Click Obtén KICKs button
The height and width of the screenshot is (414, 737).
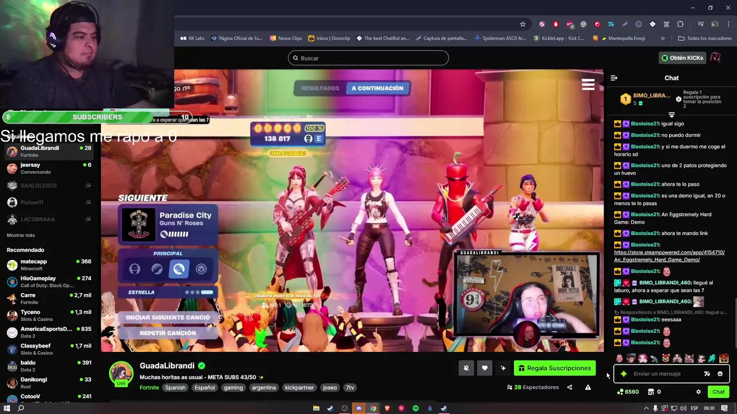(682, 57)
